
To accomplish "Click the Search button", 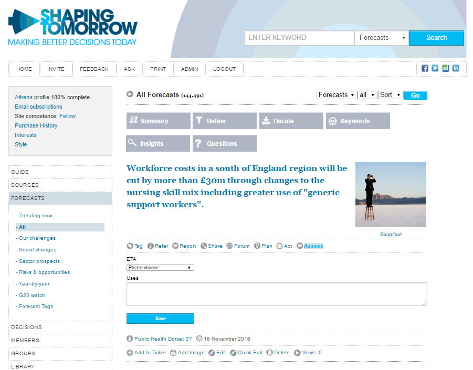I will (x=436, y=38).
